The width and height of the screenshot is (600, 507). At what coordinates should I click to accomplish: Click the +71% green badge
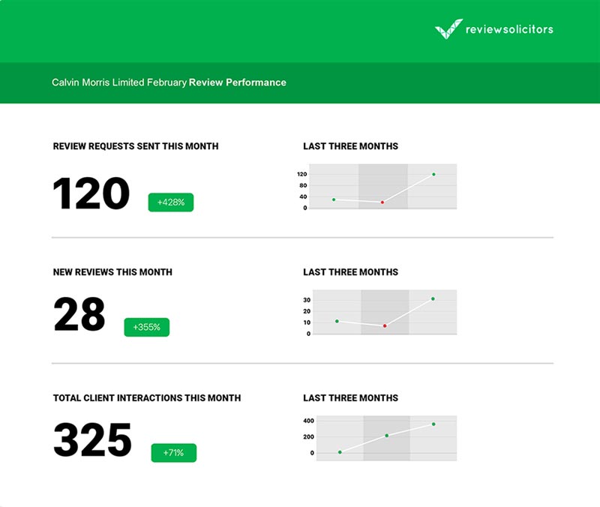pyautogui.click(x=173, y=452)
